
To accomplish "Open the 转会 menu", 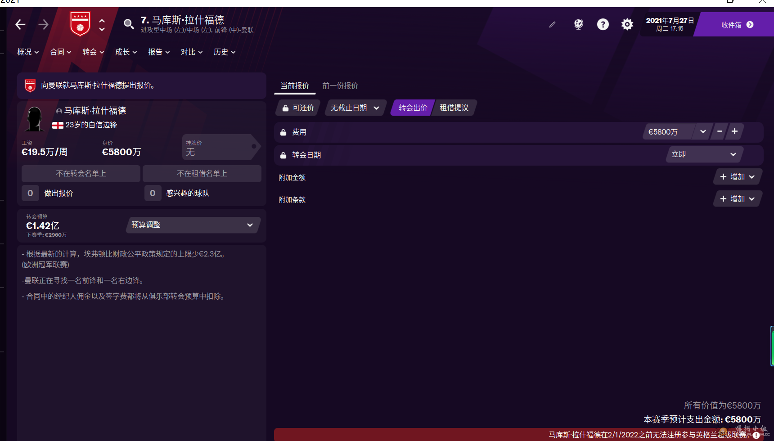I will pyautogui.click(x=93, y=52).
